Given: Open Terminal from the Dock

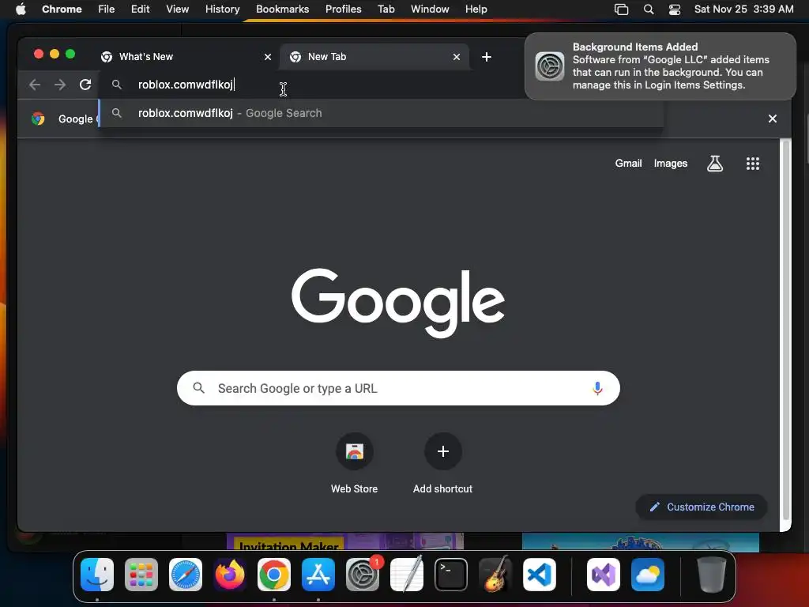Looking at the screenshot, I should tap(451, 575).
